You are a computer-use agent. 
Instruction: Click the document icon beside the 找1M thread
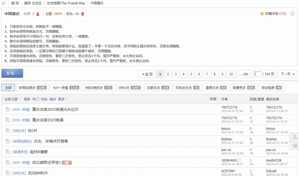coord(8,131)
